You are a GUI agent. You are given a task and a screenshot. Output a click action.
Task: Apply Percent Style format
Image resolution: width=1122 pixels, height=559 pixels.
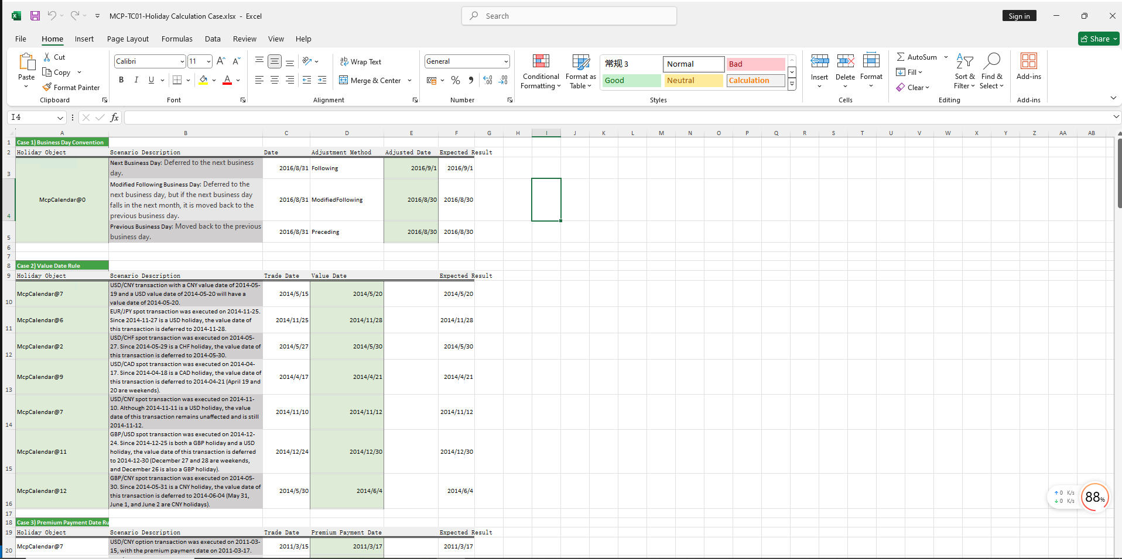pos(456,80)
